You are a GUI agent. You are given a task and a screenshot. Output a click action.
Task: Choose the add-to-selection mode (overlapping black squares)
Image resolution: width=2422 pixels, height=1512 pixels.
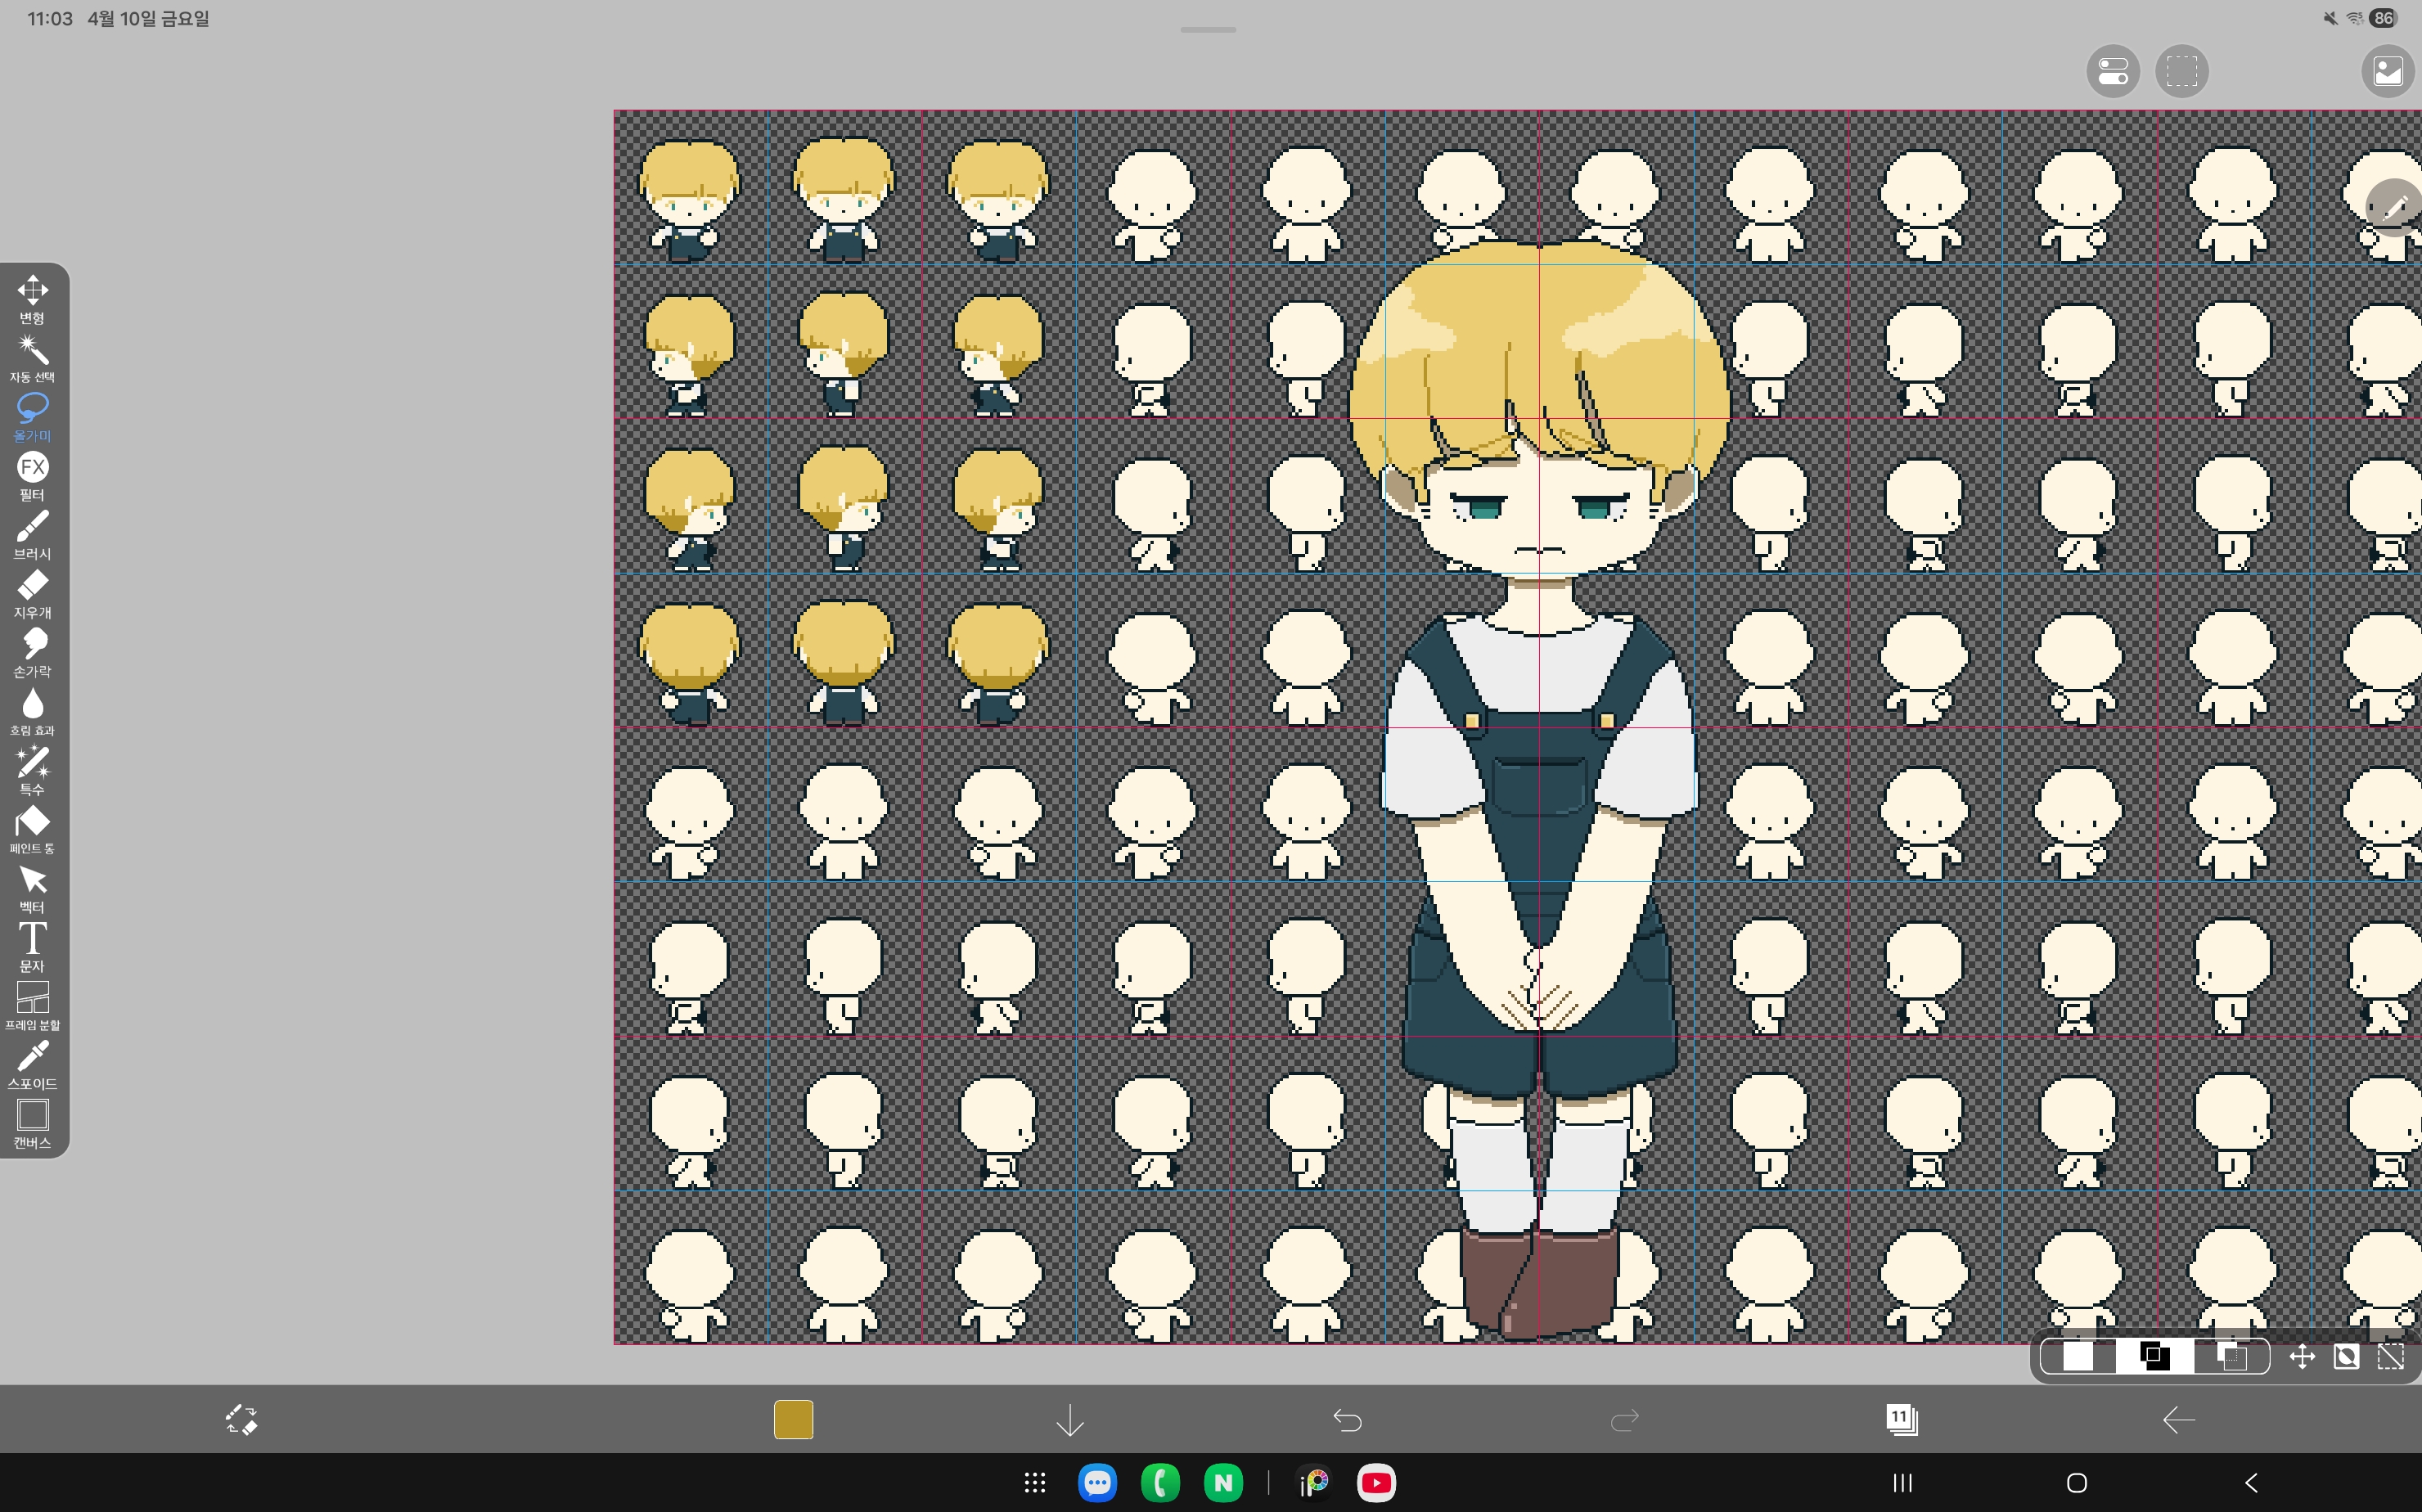[x=2155, y=1357]
